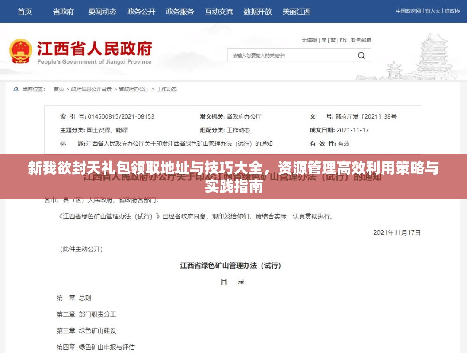Image resolution: width=467 pixels, height=353 pixels.
Task: Follow the 中国政府网 top link
Action: 408,11
